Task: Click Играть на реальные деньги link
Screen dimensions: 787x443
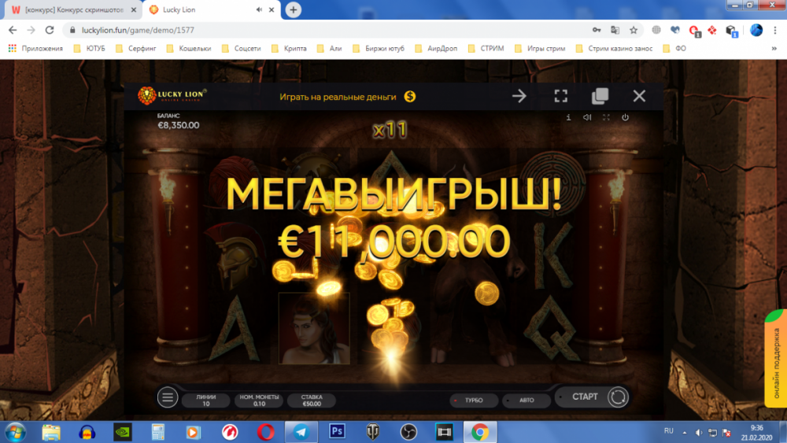Action: click(346, 97)
